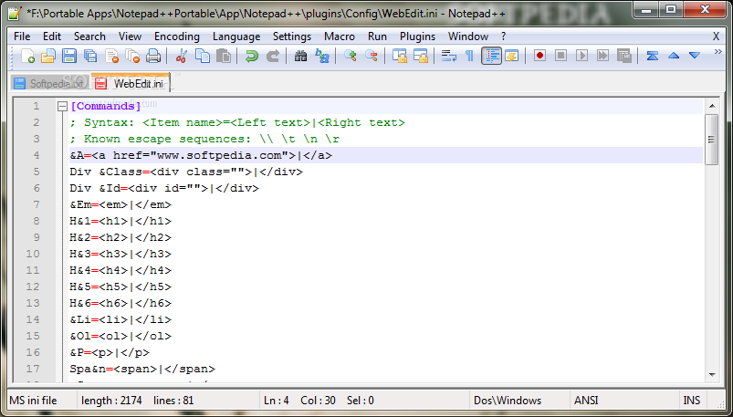Place the cursor on the &P=<p>|</p> line

click(110, 352)
